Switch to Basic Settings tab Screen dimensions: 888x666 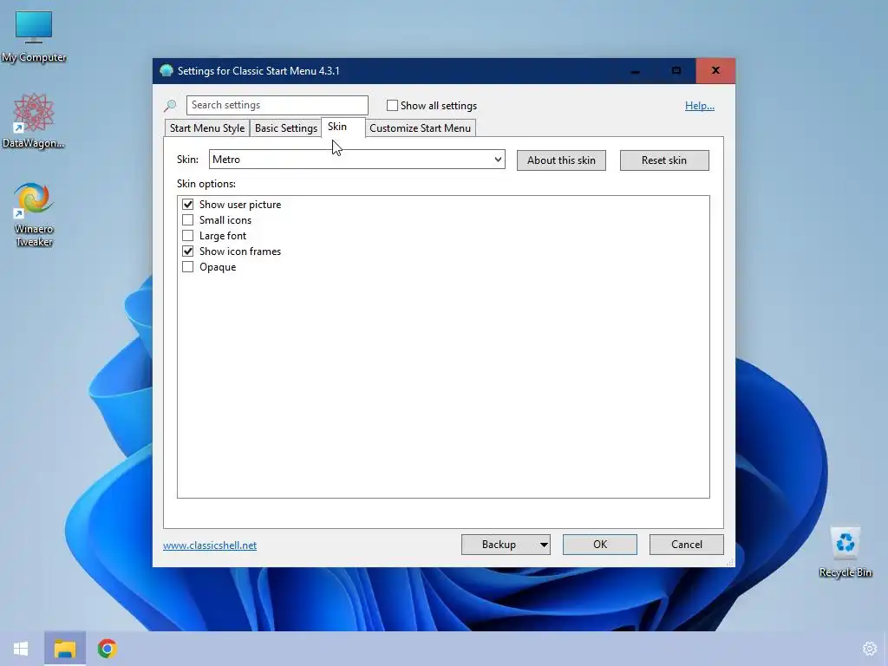click(x=286, y=128)
